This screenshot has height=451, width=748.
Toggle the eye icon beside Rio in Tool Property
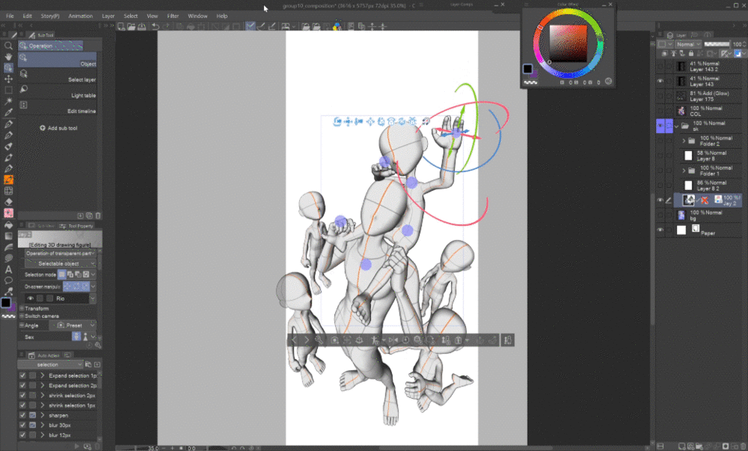(30, 298)
